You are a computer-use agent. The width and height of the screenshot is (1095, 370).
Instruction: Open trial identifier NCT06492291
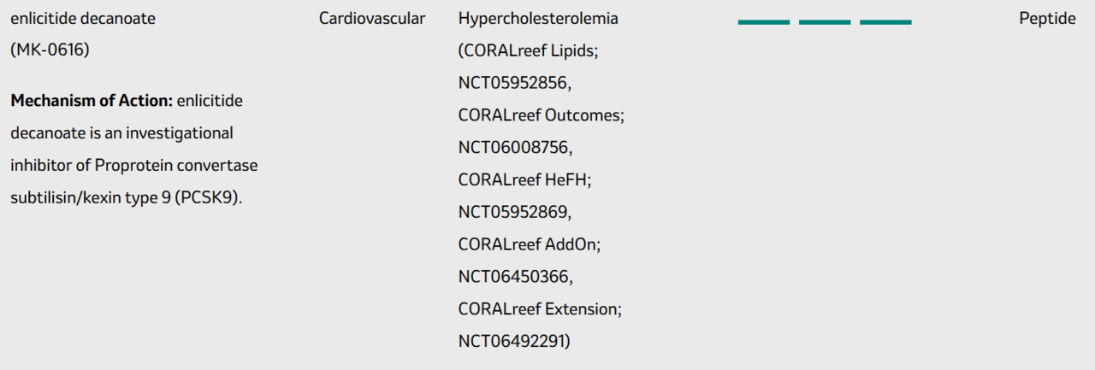point(513,342)
